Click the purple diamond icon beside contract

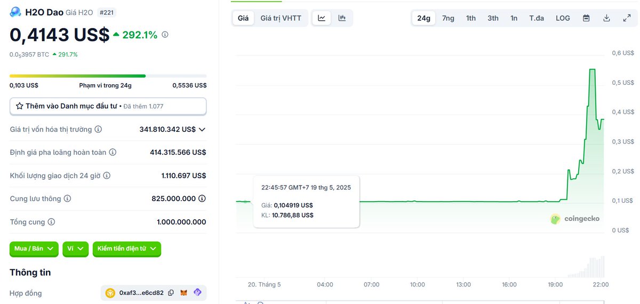point(197,293)
